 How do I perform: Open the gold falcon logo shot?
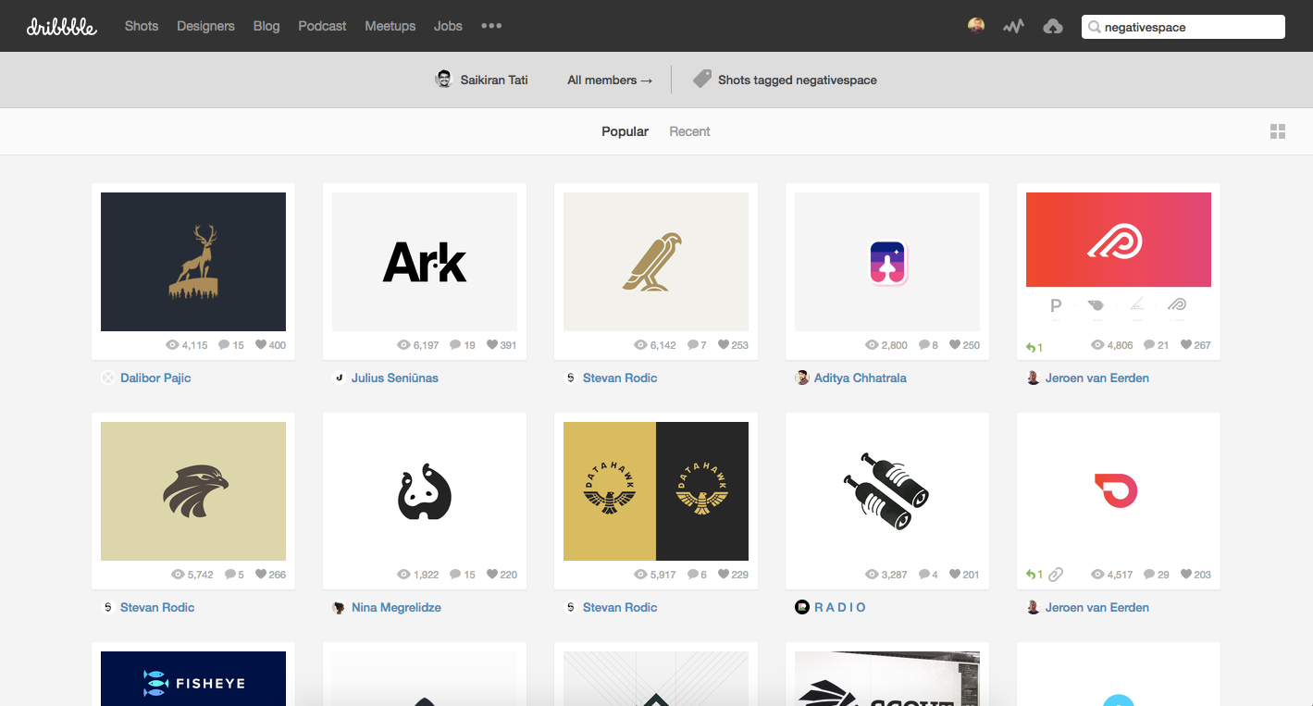point(656,262)
